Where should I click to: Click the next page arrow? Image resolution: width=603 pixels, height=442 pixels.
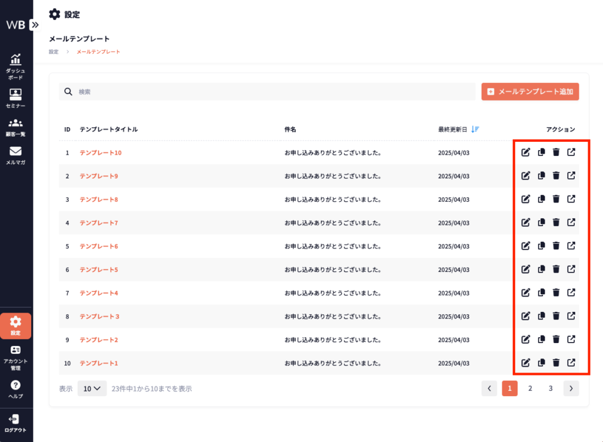571,388
